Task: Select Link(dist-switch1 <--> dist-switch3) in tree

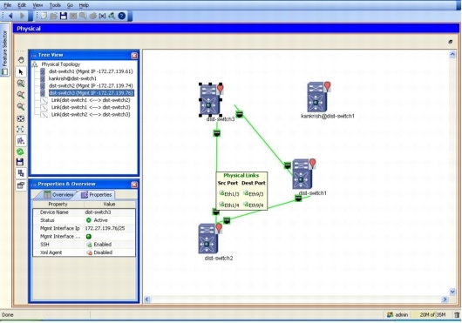Action: [x=91, y=107]
